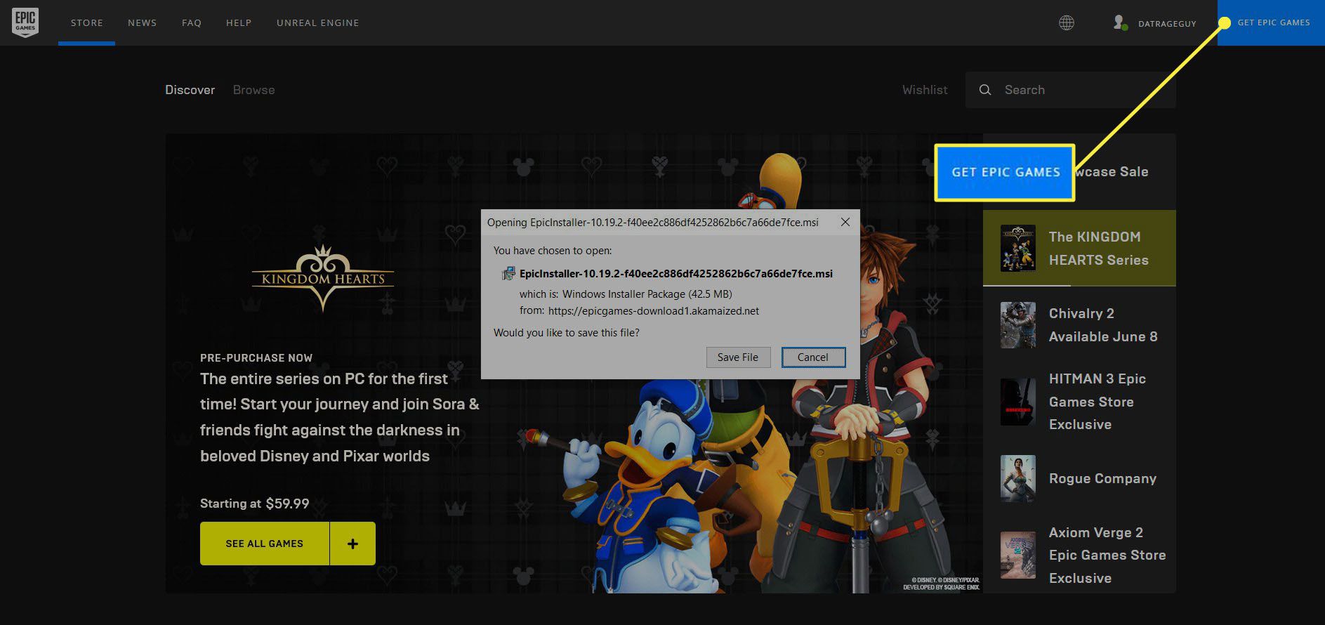Open the UNREAL ENGINE menu item

[318, 22]
